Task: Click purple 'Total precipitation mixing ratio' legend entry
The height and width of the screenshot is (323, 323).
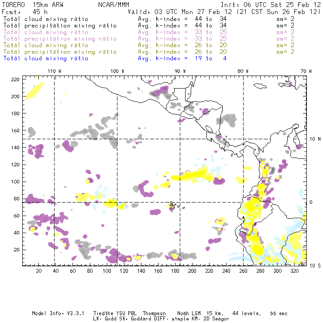Action: pyautogui.click(x=60, y=39)
